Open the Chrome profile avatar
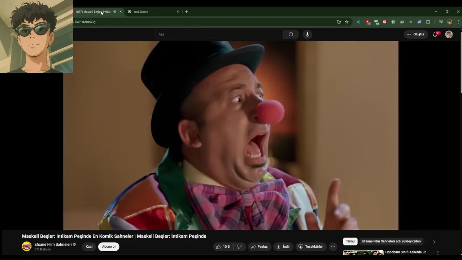Screen dimensions: 462x260 pyautogui.click(x=450, y=22)
